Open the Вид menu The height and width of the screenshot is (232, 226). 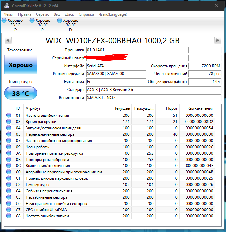[x=57, y=14]
